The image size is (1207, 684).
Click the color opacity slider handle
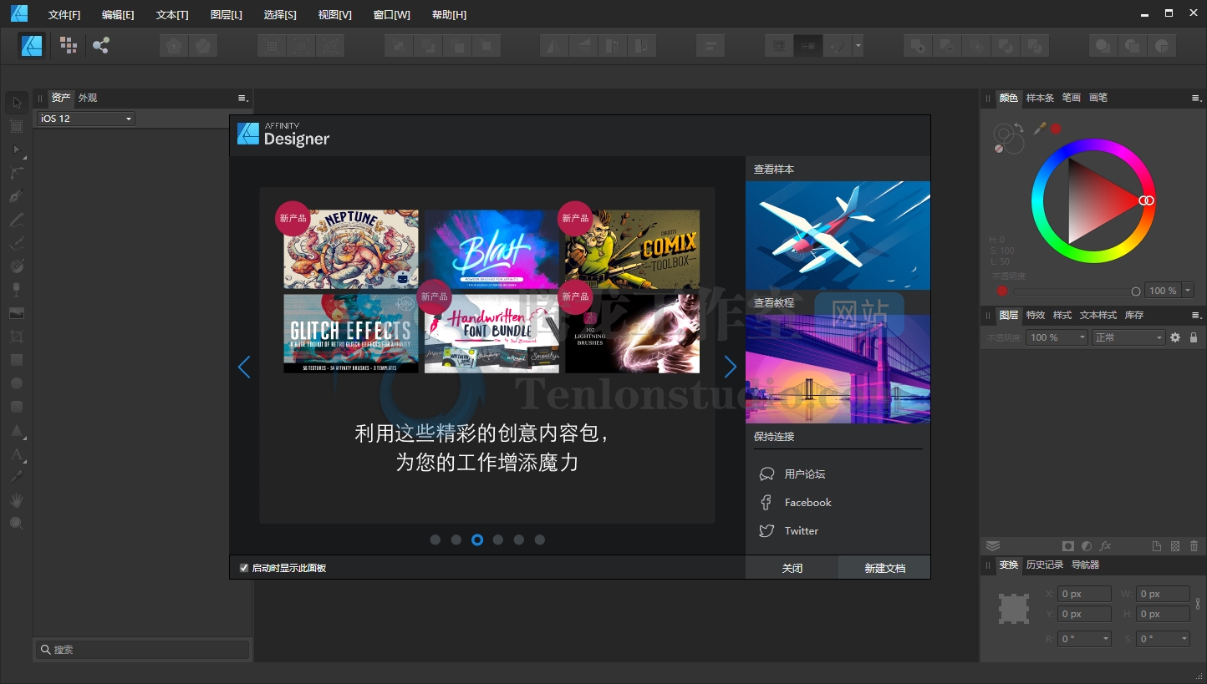pos(1136,291)
